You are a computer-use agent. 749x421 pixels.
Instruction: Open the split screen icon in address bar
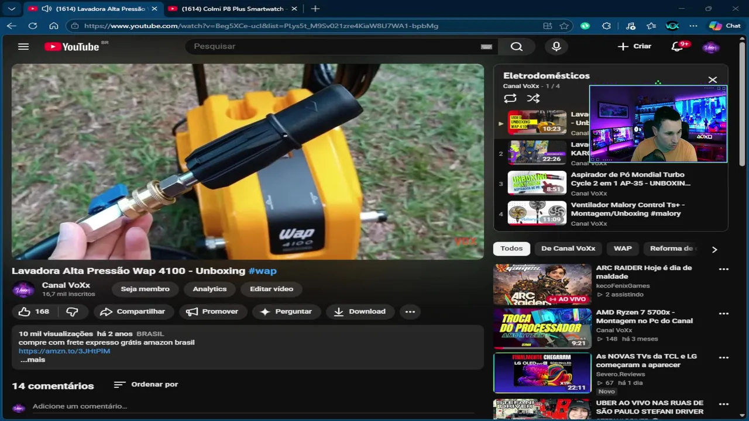[547, 26]
